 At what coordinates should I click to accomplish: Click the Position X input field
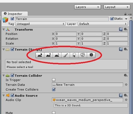(x=66, y=34)
